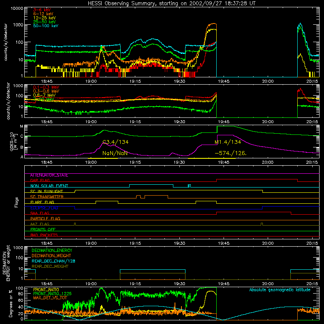Select the -574./126. position annotation
The height and width of the screenshot is (324, 324).
coord(230,153)
